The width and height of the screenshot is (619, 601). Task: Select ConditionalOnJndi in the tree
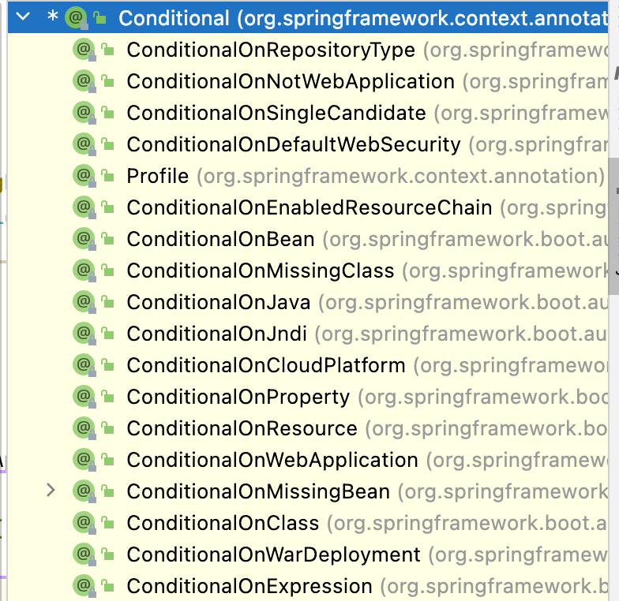216,334
